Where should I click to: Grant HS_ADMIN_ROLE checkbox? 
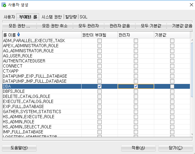click(99, 122)
